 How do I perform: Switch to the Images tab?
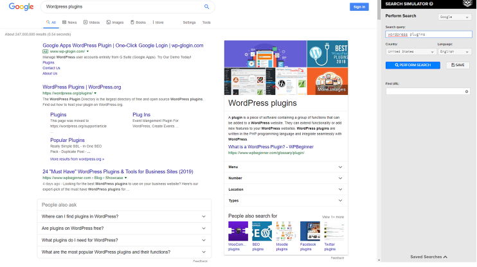[115, 22]
